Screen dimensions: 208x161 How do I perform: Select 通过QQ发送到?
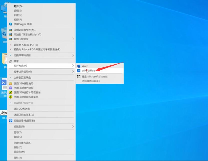(41, 109)
